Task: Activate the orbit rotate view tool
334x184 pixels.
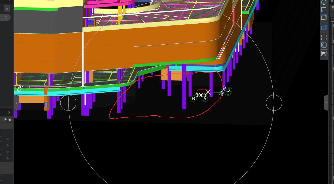Action: pos(324,2)
